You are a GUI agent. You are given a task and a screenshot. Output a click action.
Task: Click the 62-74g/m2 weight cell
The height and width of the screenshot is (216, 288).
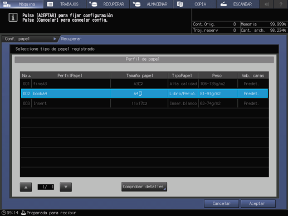218,104
